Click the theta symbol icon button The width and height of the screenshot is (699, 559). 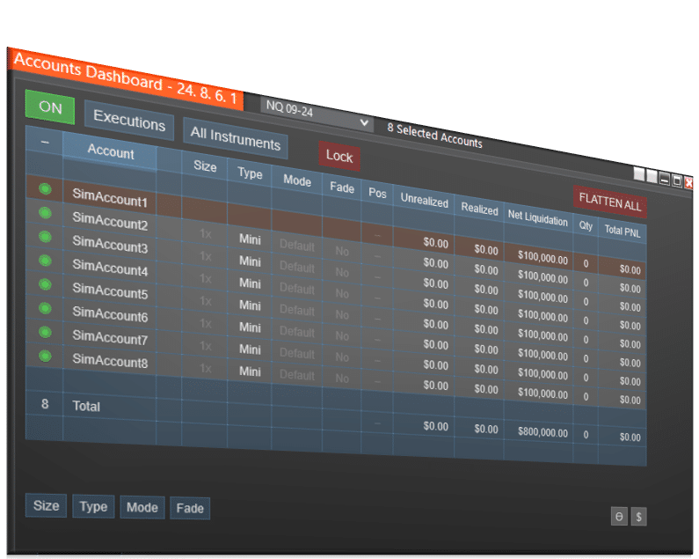coord(619,517)
